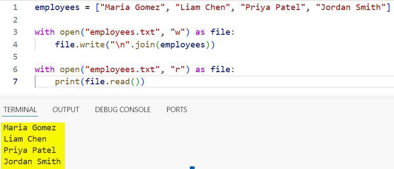Click the "Maria Gomez" string in code
394x169 pixels.
[x=132, y=7]
